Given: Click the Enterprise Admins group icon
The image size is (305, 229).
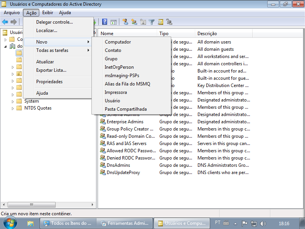Looking at the screenshot, I should [x=103, y=121].
